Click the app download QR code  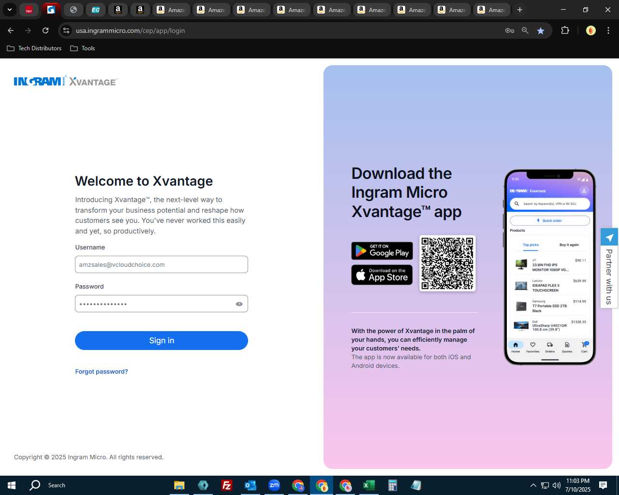(447, 263)
